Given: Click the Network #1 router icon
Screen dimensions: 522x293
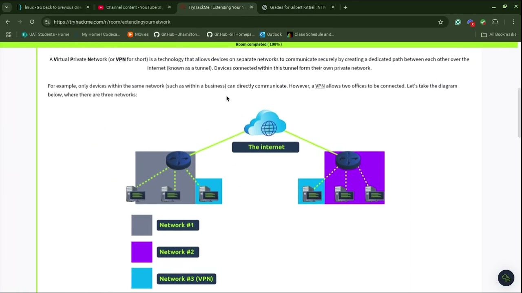Looking at the screenshot, I should (x=178, y=160).
